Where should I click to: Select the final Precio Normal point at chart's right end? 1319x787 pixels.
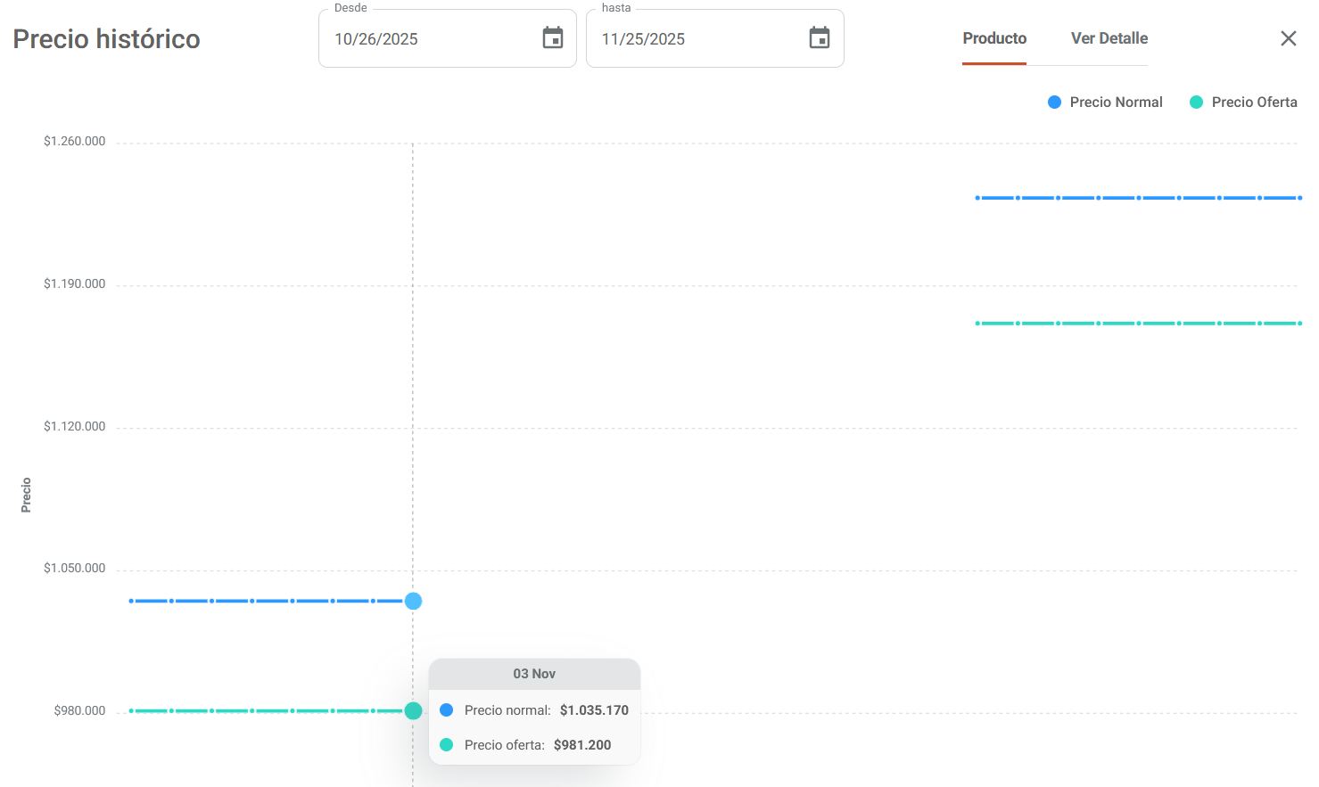point(1299,198)
